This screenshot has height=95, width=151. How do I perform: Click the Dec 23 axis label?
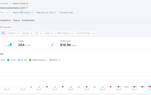tap(7, 89)
